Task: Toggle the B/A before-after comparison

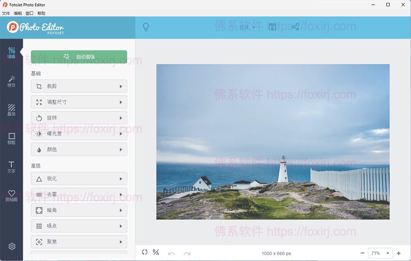Action: (156, 252)
